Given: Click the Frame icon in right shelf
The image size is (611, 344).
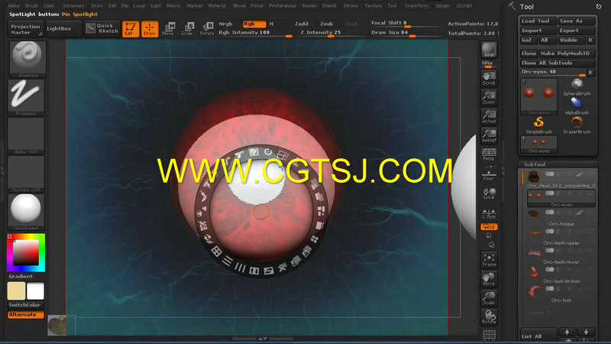Looking at the screenshot, I should (489, 260).
